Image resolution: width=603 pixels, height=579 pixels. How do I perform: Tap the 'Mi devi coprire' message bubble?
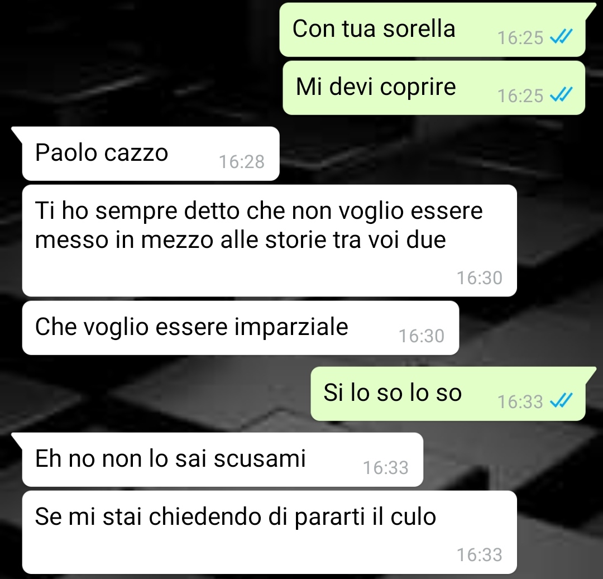(x=434, y=88)
